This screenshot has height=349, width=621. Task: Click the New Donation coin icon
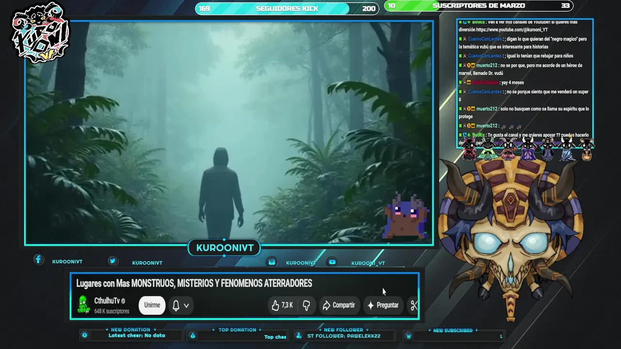pos(84,335)
